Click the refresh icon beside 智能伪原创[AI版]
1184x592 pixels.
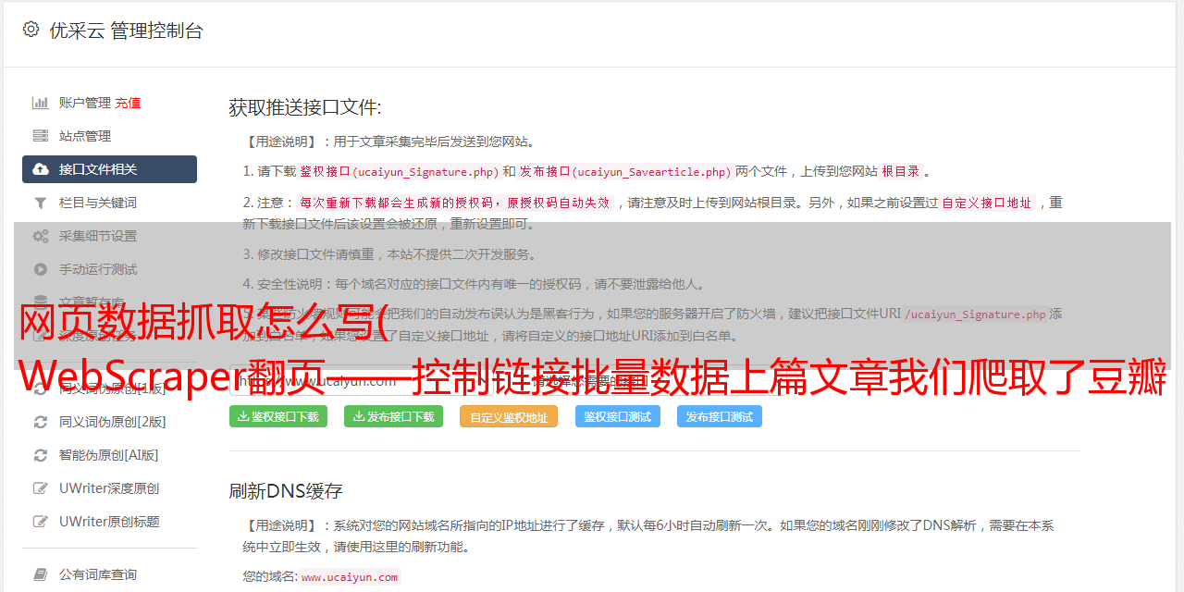tap(41, 455)
